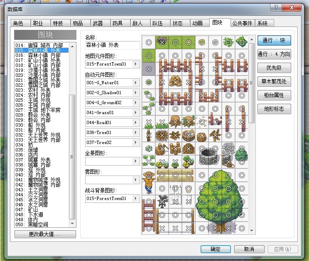
Task: Toggle the X mark on the short log stump tile
Action: pyautogui.click(x=202, y=135)
